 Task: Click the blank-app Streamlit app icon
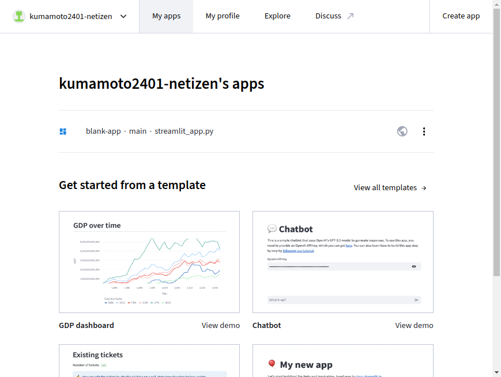click(63, 131)
